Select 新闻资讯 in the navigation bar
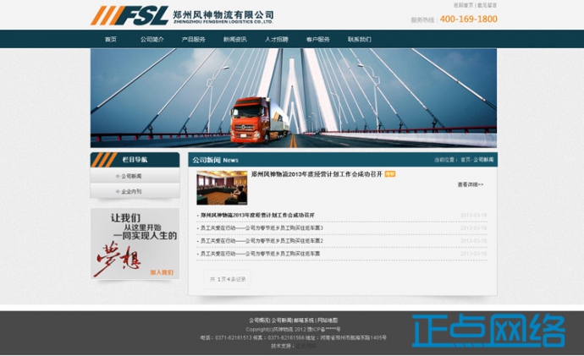Image resolution: width=584 pixels, height=356 pixels. tap(235, 40)
